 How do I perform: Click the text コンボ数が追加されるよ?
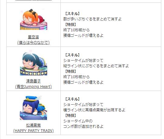point(83,127)
